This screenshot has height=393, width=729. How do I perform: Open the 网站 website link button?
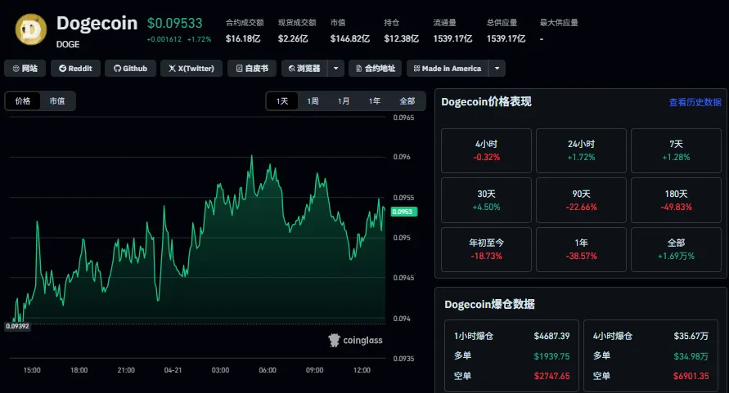tap(25, 69)
